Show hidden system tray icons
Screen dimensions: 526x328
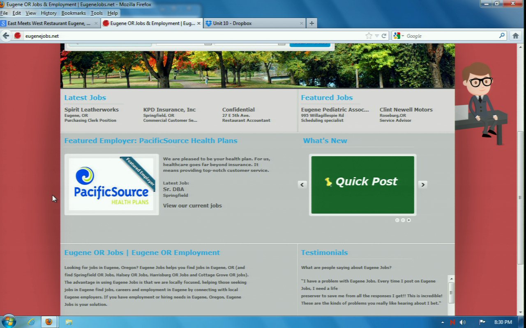pos(443,322)
